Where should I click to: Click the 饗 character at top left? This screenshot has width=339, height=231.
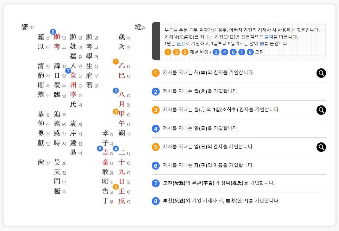point(25,27)
